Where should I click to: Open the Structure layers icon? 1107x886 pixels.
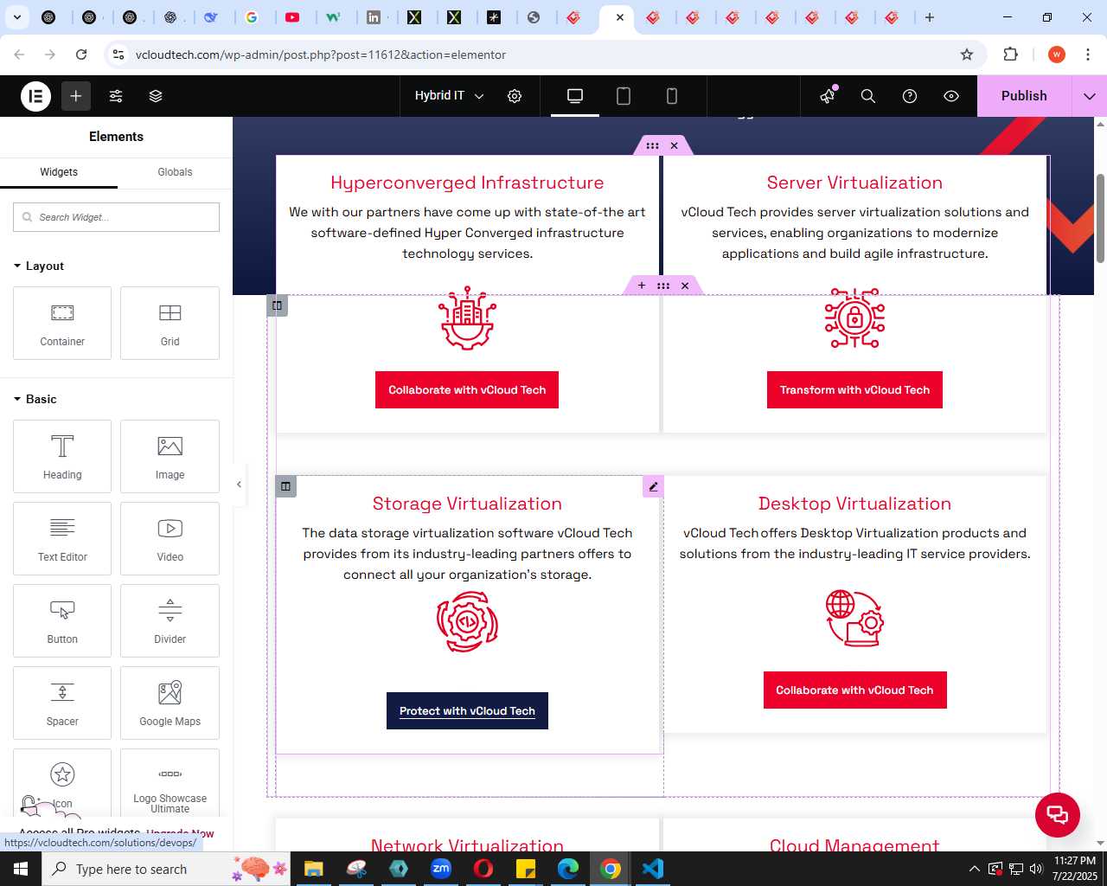tap(156, 96)
